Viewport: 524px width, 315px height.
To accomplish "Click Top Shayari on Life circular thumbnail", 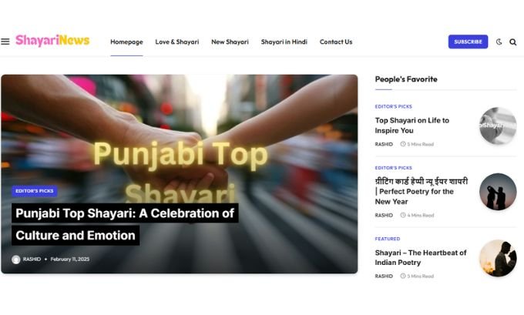I will tap(498, 126).
